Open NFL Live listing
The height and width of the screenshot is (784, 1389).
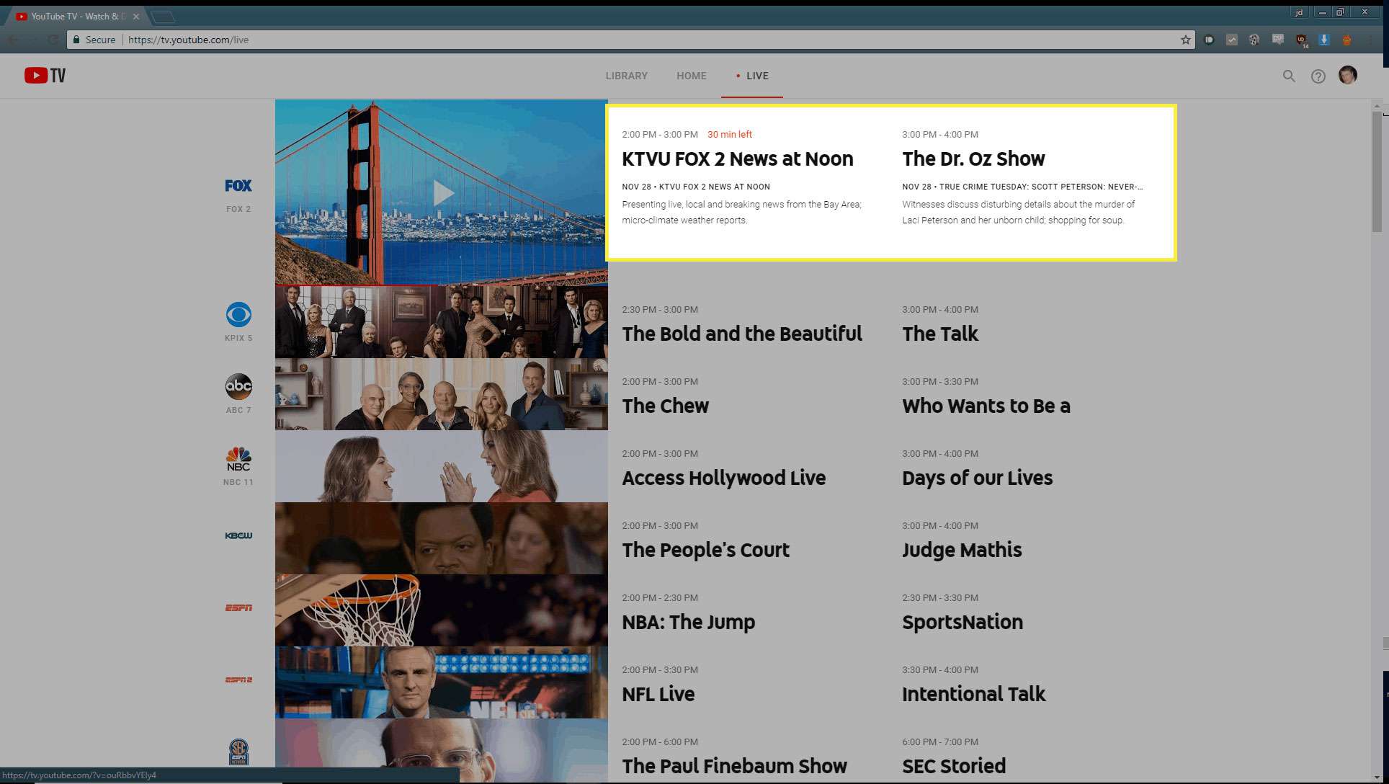(658, 694)
